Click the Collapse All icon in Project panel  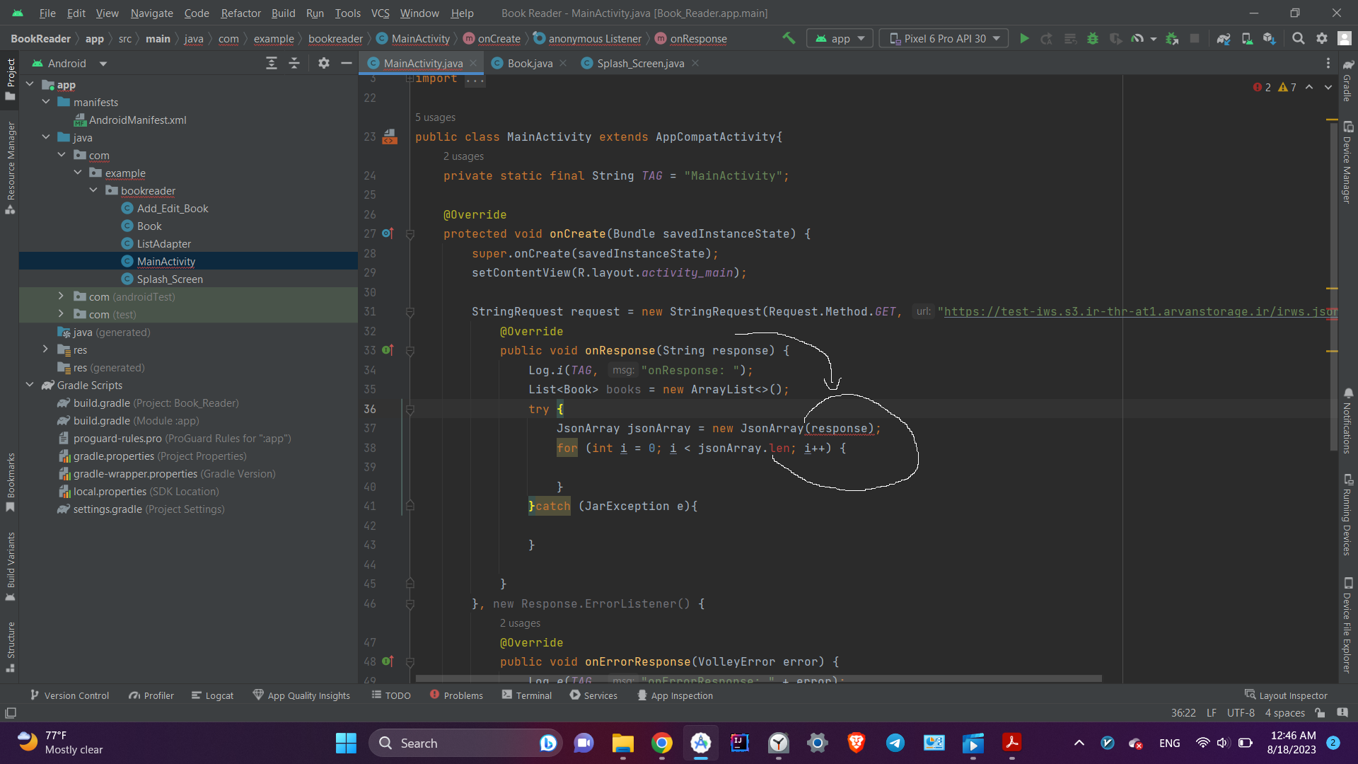pos(294,63)
